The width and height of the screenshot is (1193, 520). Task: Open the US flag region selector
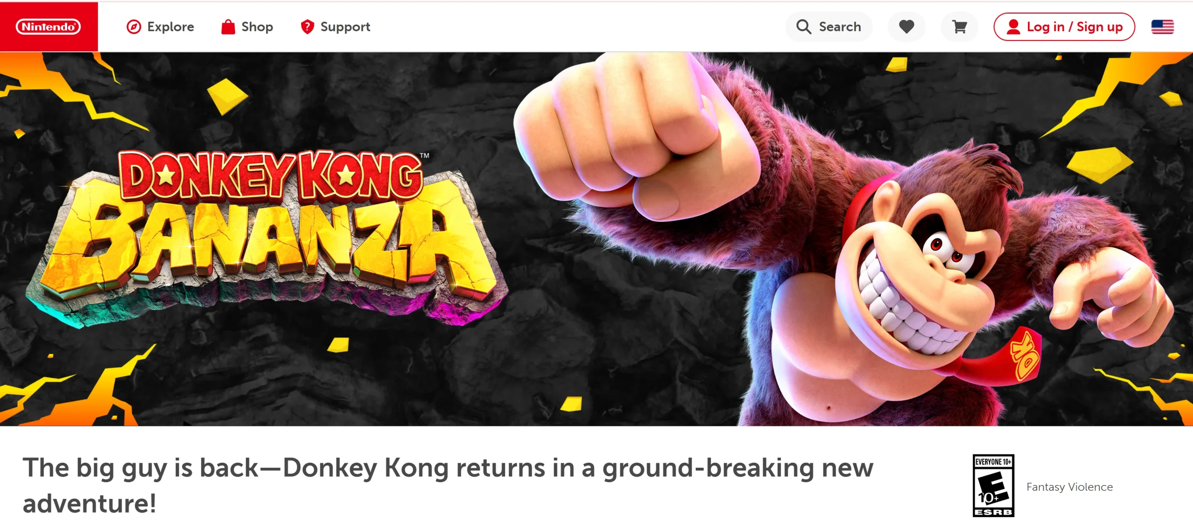coord(1162,27)
